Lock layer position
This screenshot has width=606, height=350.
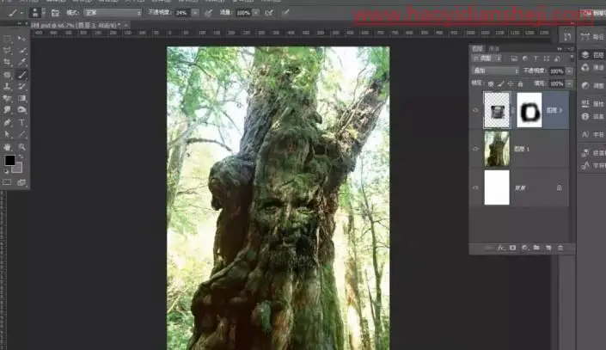point(511,83)
